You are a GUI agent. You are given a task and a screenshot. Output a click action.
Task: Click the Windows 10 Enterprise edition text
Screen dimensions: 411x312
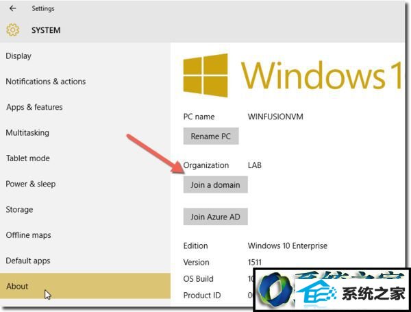[287, 246]
